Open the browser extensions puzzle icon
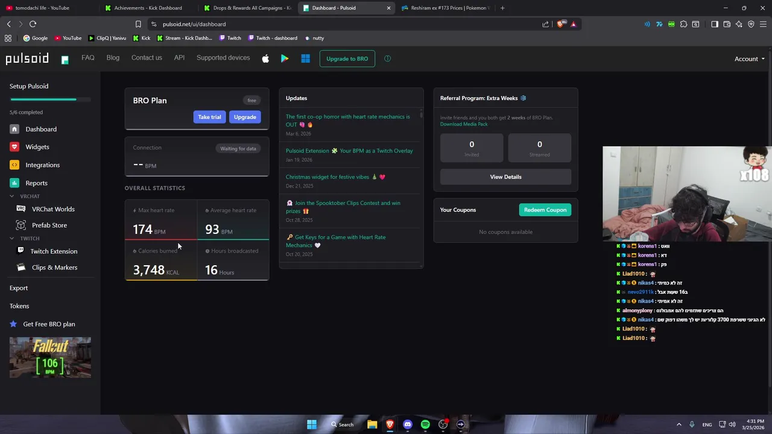Image resolution: width=772 pixels, height=434 pixels. point(683,24)
